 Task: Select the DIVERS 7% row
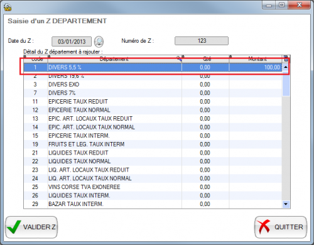coord(153,93)
